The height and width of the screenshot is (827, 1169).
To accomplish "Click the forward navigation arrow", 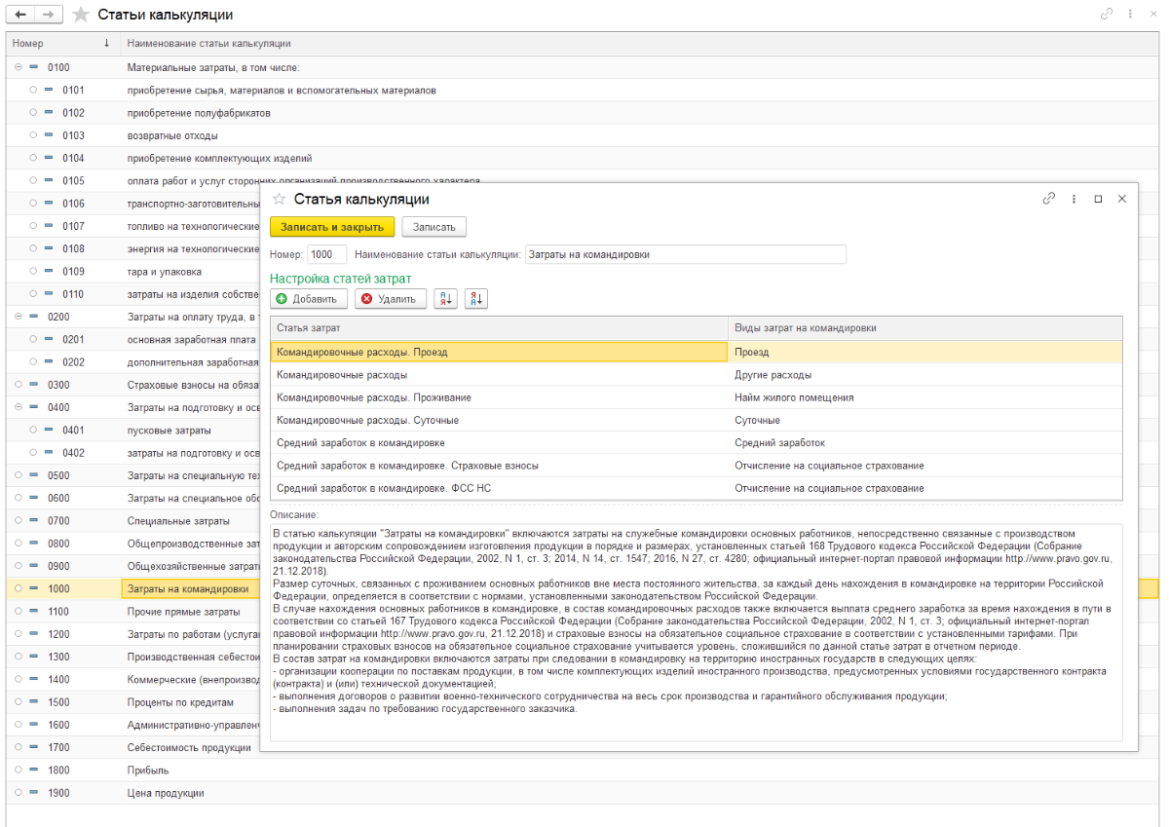I will point(49,15).
